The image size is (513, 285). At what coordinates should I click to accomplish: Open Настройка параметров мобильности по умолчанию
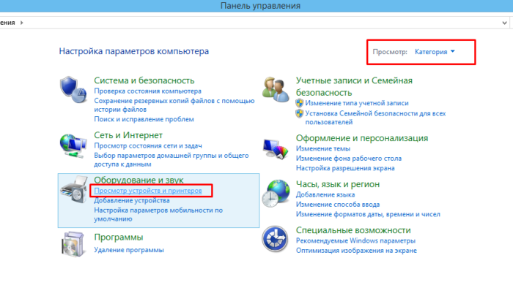(x=158, y=215)
